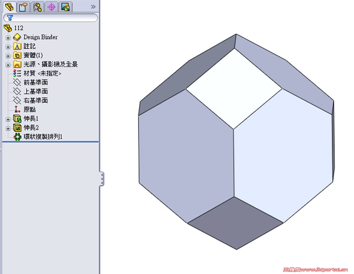The width and height of the screenshot is (354, 274).
Task: Expand the Design Binder node
Action: coord(8,38)
